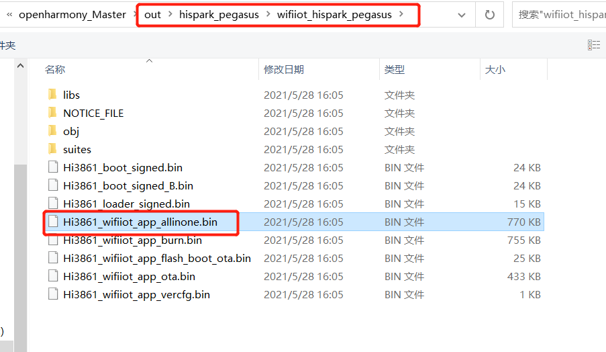Focus the search wifiiot_hispark box

[x=559, y=15]
